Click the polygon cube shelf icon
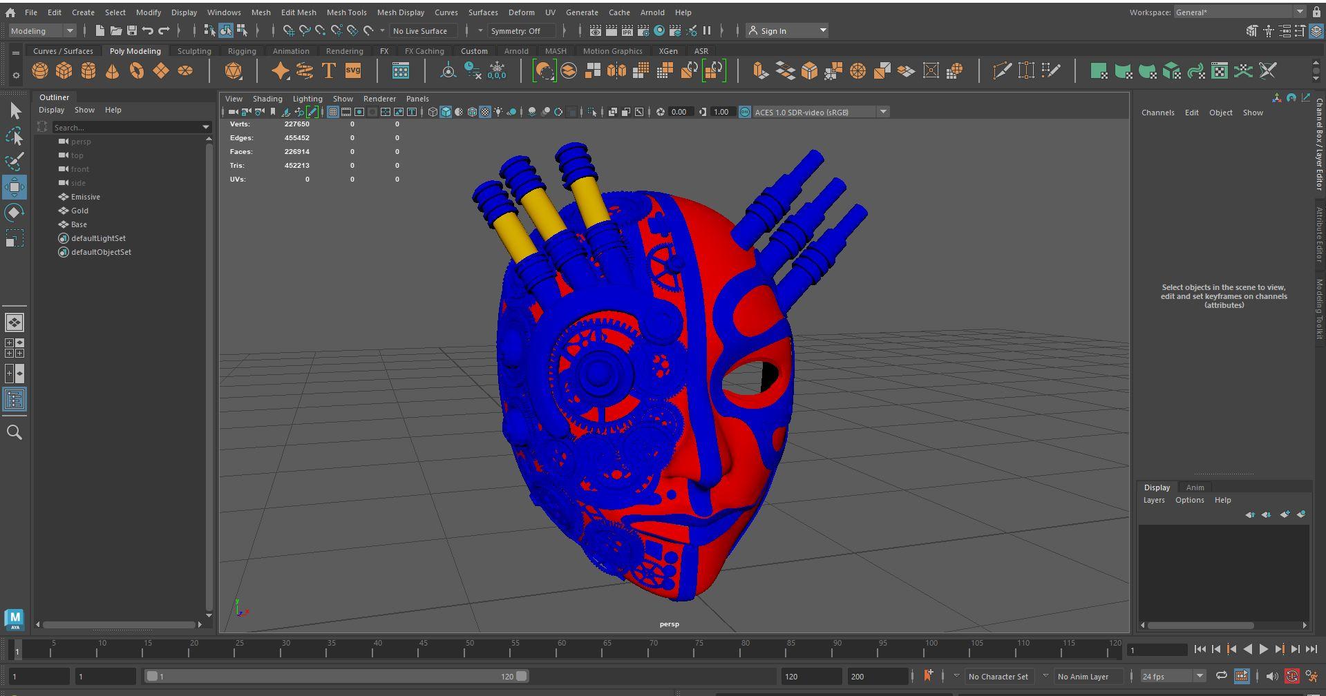 [64, 71]
